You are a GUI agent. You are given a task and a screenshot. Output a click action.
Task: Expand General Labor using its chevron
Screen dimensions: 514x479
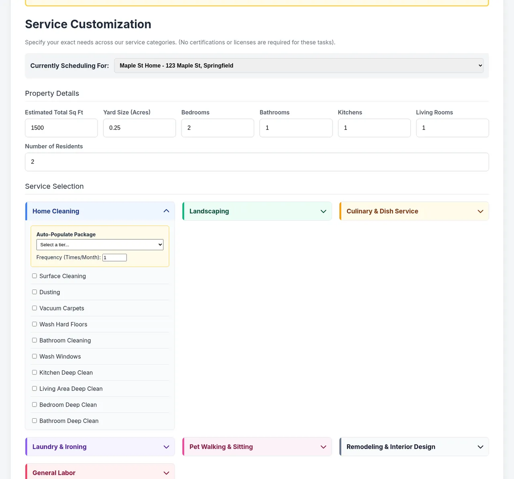point(166,473)
